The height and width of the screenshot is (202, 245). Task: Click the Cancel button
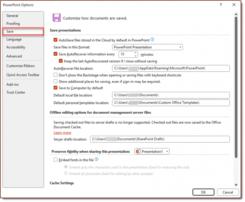(228, 192)
